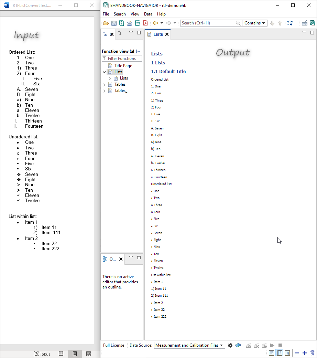Close the Lists editor tab
Viewport: 317px width, 358px height.
tap(167, 34)
